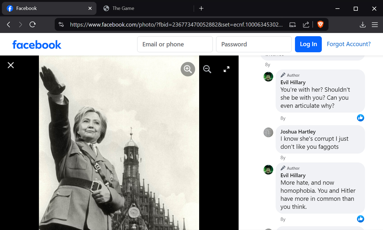Open site settings icon in address bar
The height and width of the screenshot is (230, 383).
(61, 25)
